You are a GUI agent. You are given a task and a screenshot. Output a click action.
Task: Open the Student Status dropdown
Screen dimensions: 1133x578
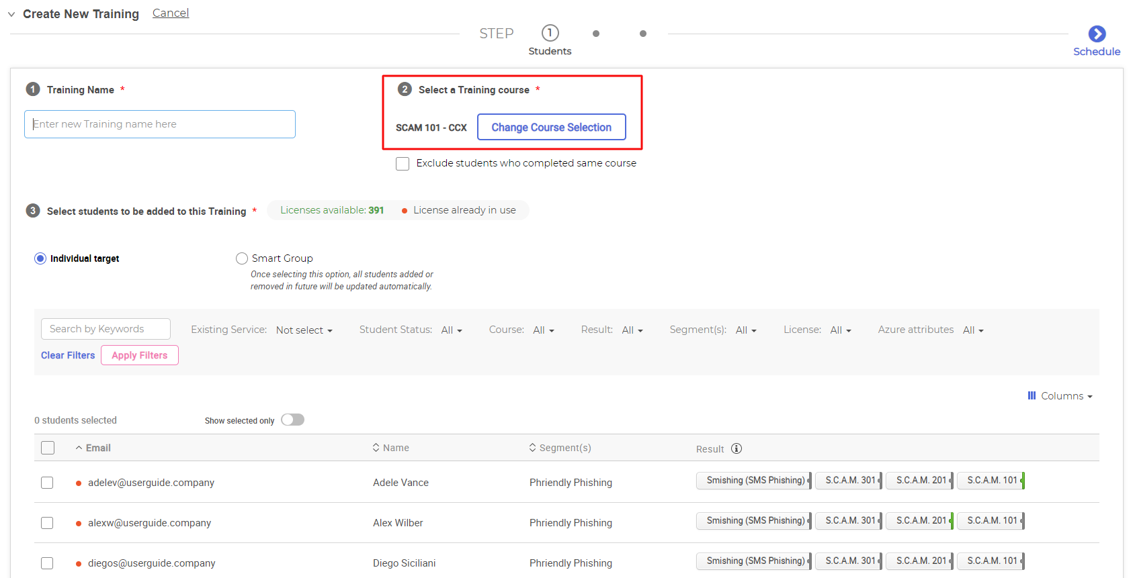coord(452,330)
